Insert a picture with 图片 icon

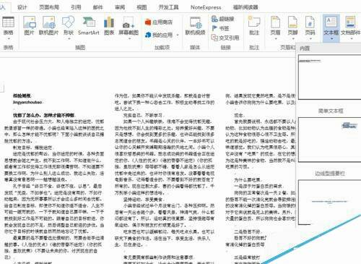(x=30, y=25)
